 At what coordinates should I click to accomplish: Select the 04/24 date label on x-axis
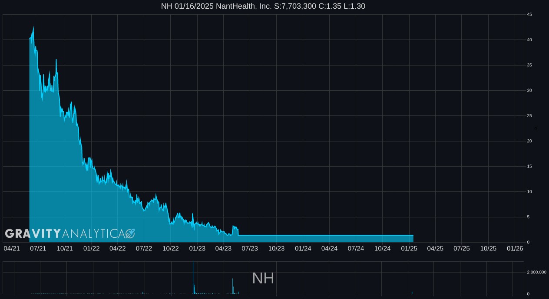329,248
